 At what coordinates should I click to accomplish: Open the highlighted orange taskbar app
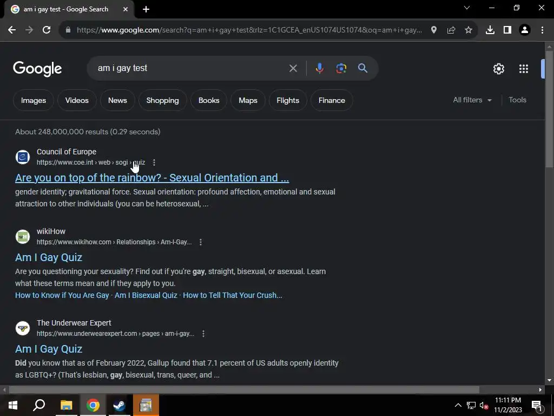coord(146,405)
